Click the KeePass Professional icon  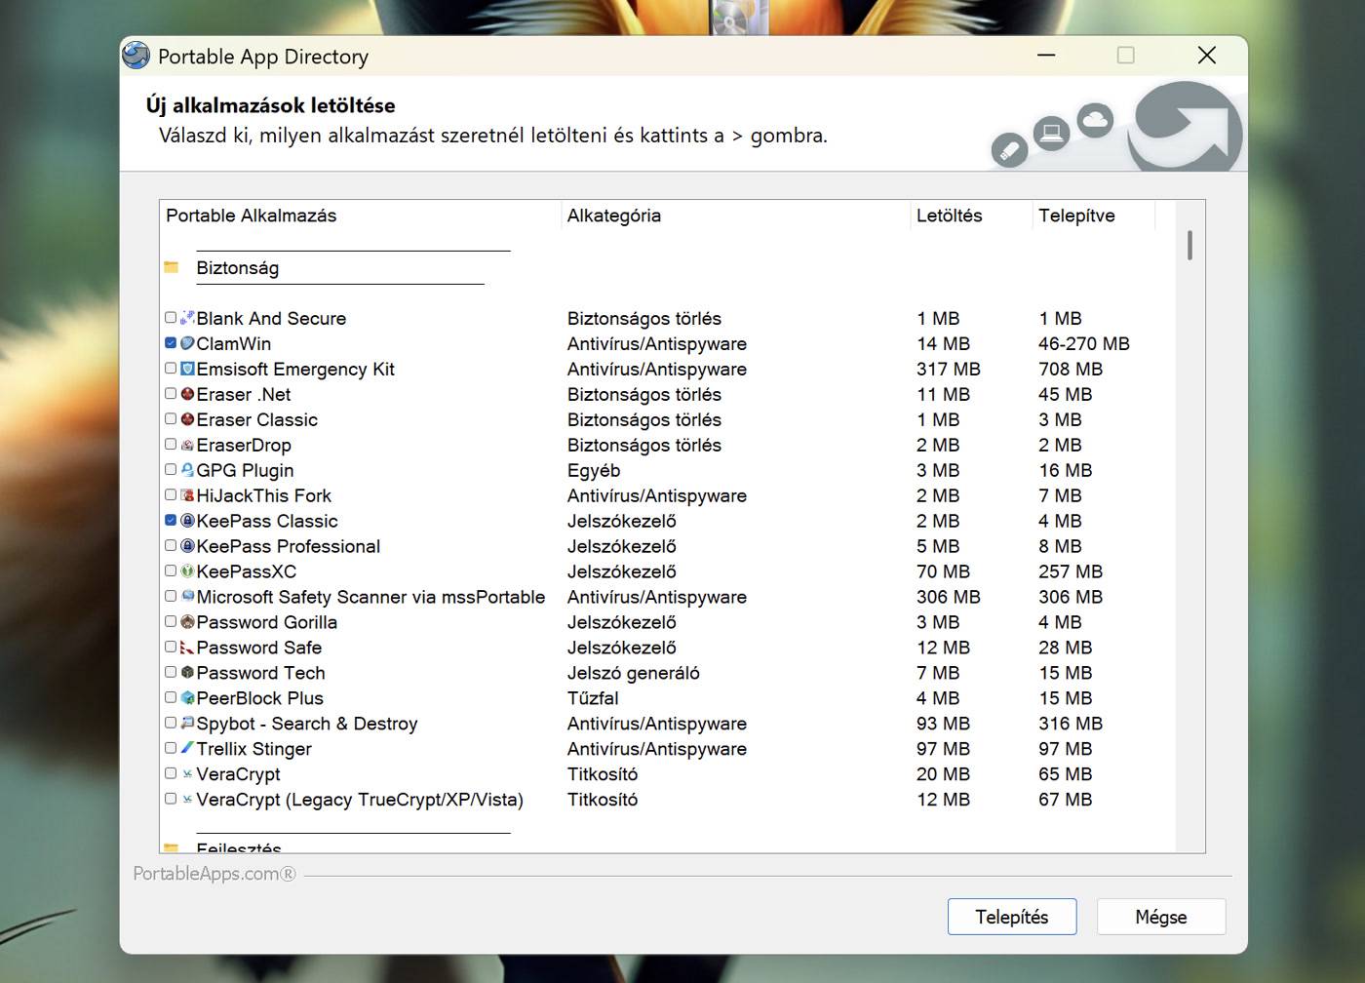pos(188,546)
